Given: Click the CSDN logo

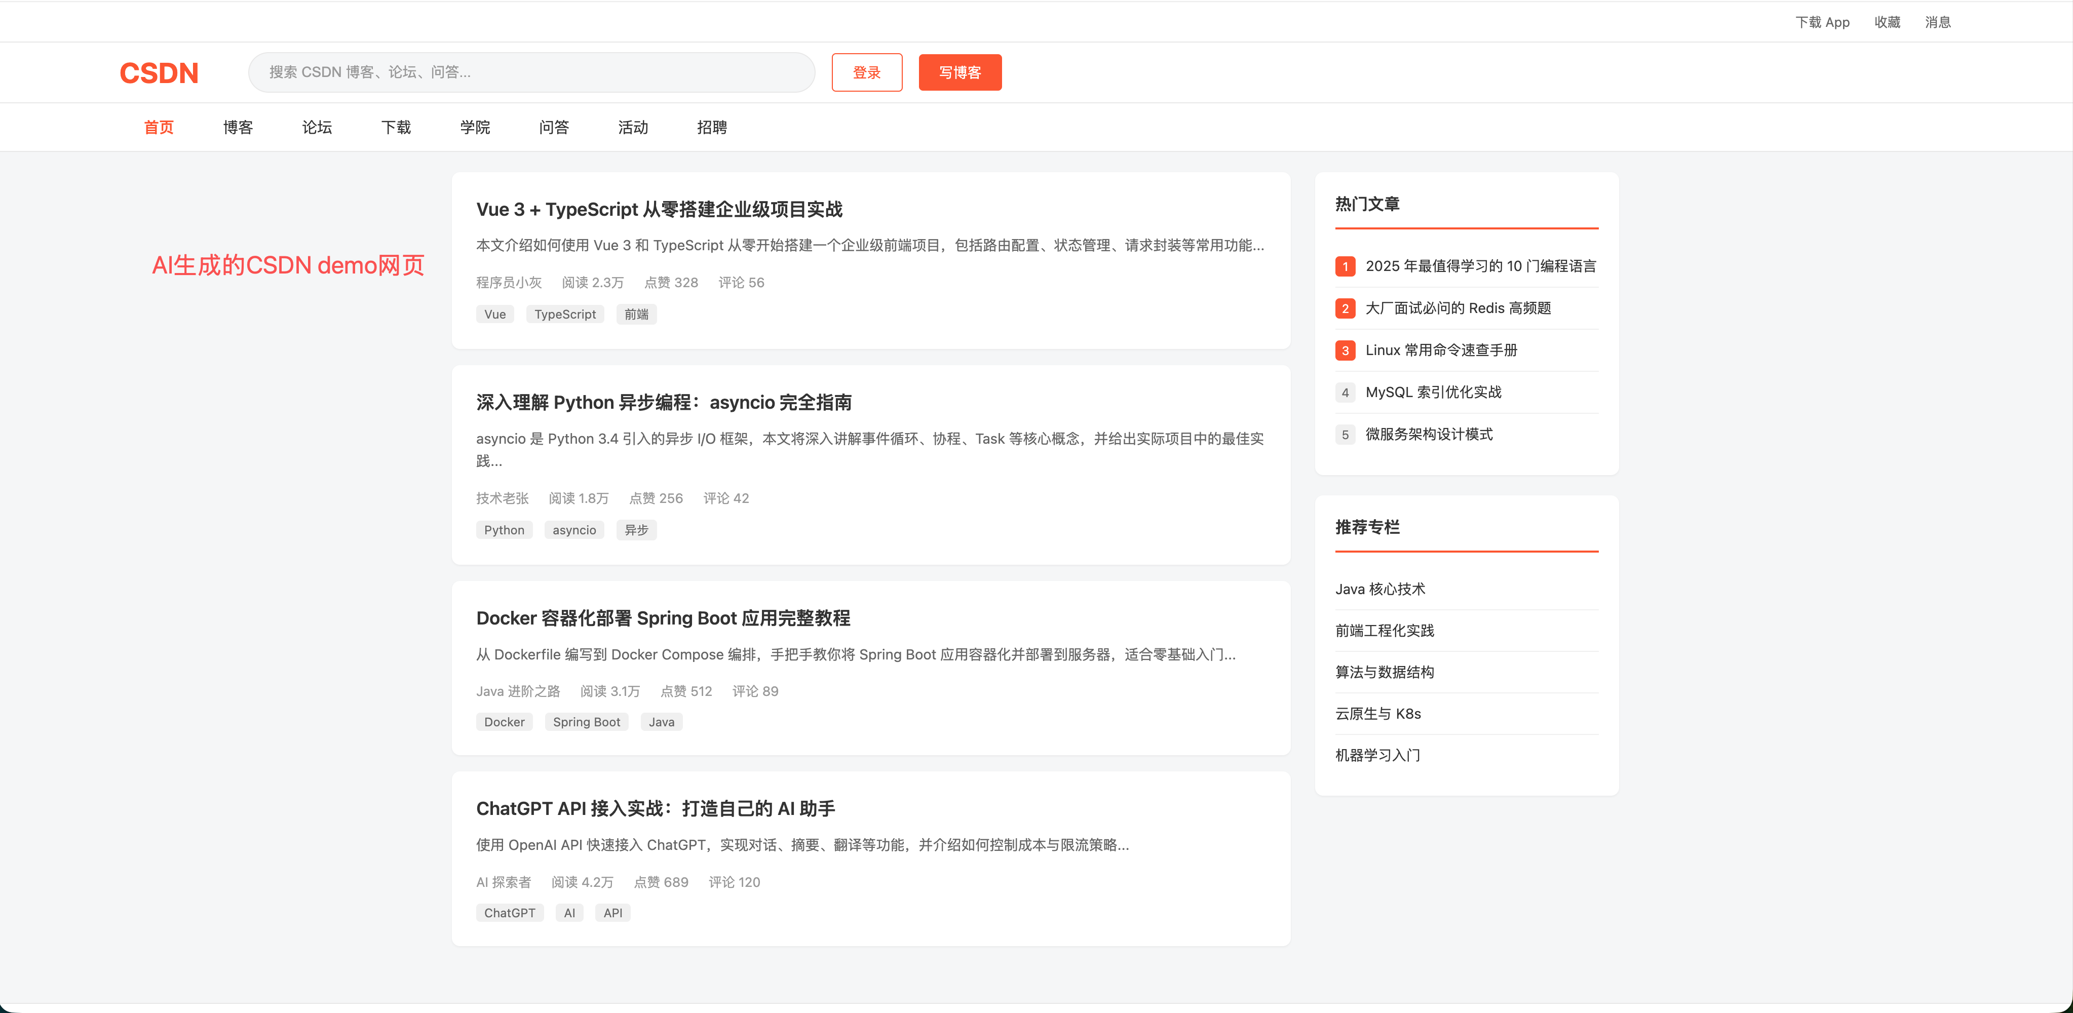Looking at the screenshot, I should (159, 72).
